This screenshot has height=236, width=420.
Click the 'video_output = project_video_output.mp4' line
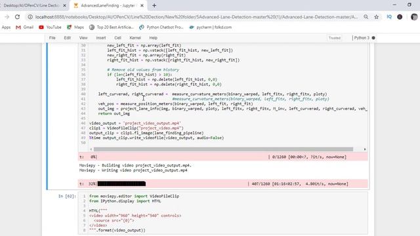pyautogui.click(x=135, y=123)
